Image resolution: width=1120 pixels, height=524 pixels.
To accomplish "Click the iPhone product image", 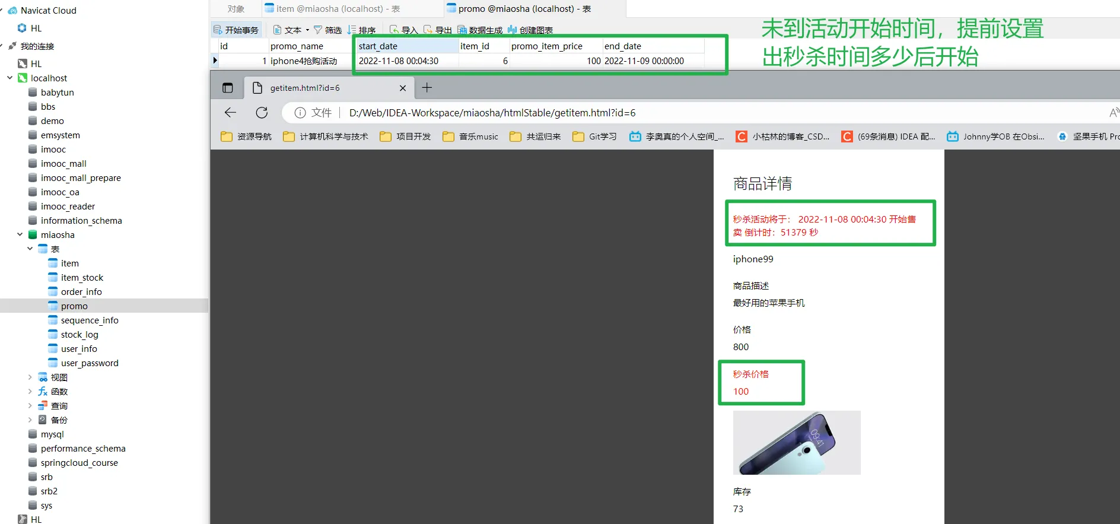I will tap(797, 443).
